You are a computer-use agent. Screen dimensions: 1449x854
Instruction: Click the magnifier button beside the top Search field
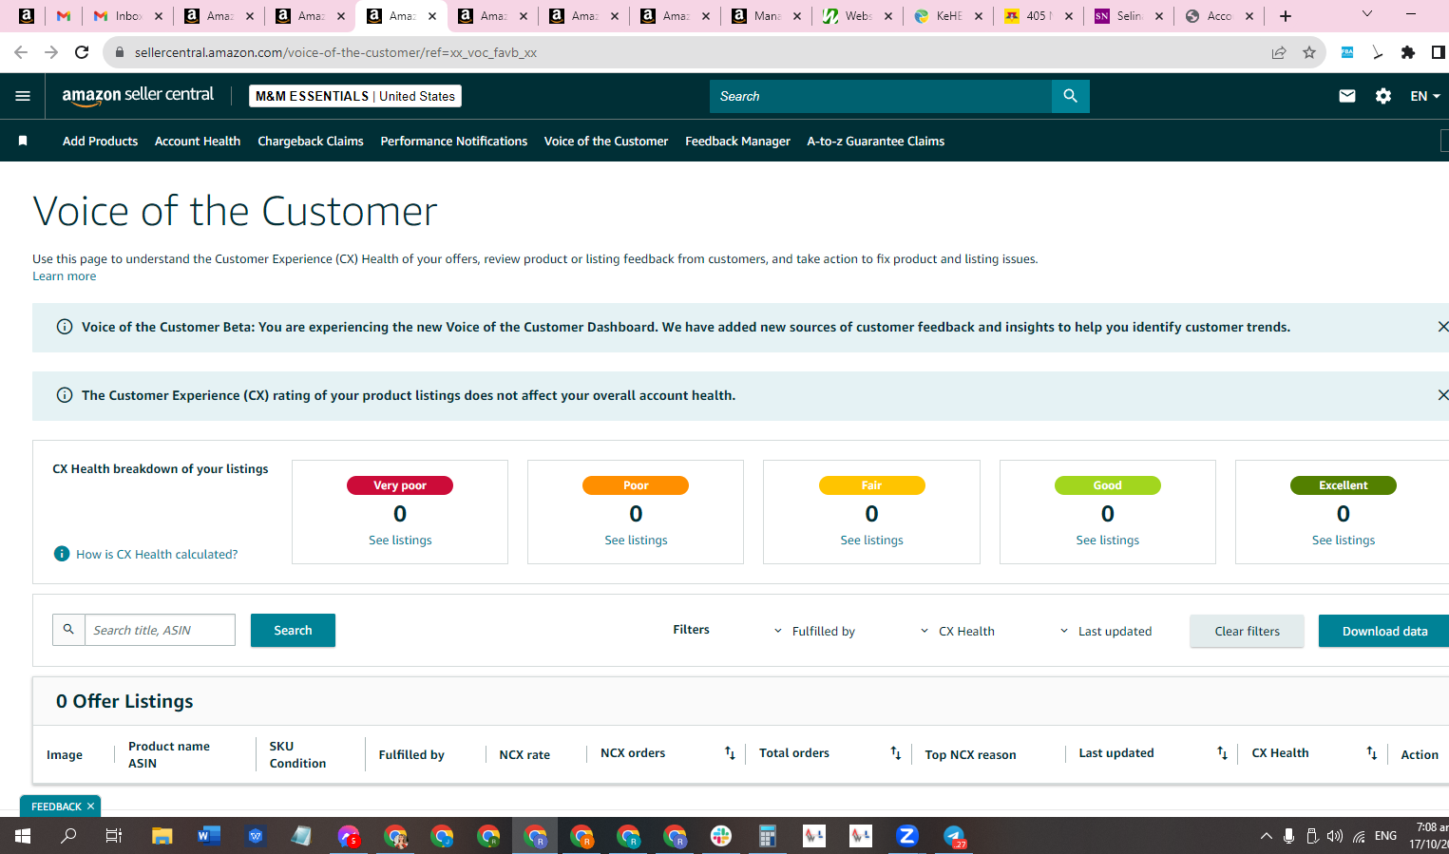(1070, 96)
